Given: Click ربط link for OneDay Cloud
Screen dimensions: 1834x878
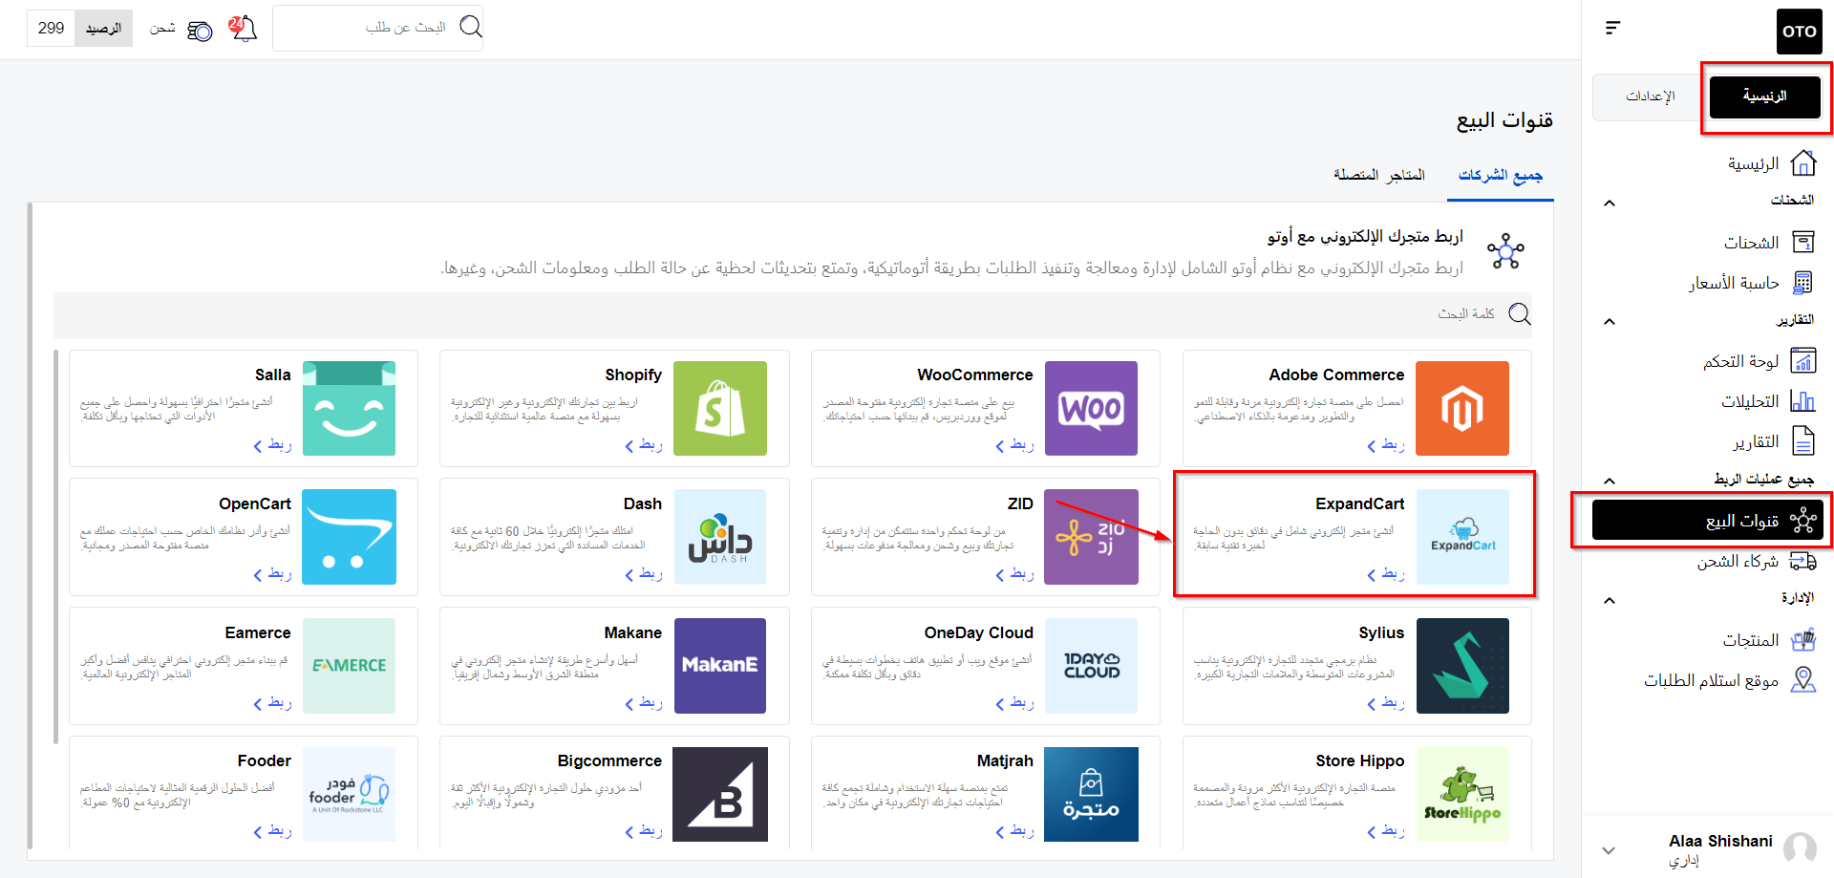Looking at the screenshot, I should (1014, 703).
